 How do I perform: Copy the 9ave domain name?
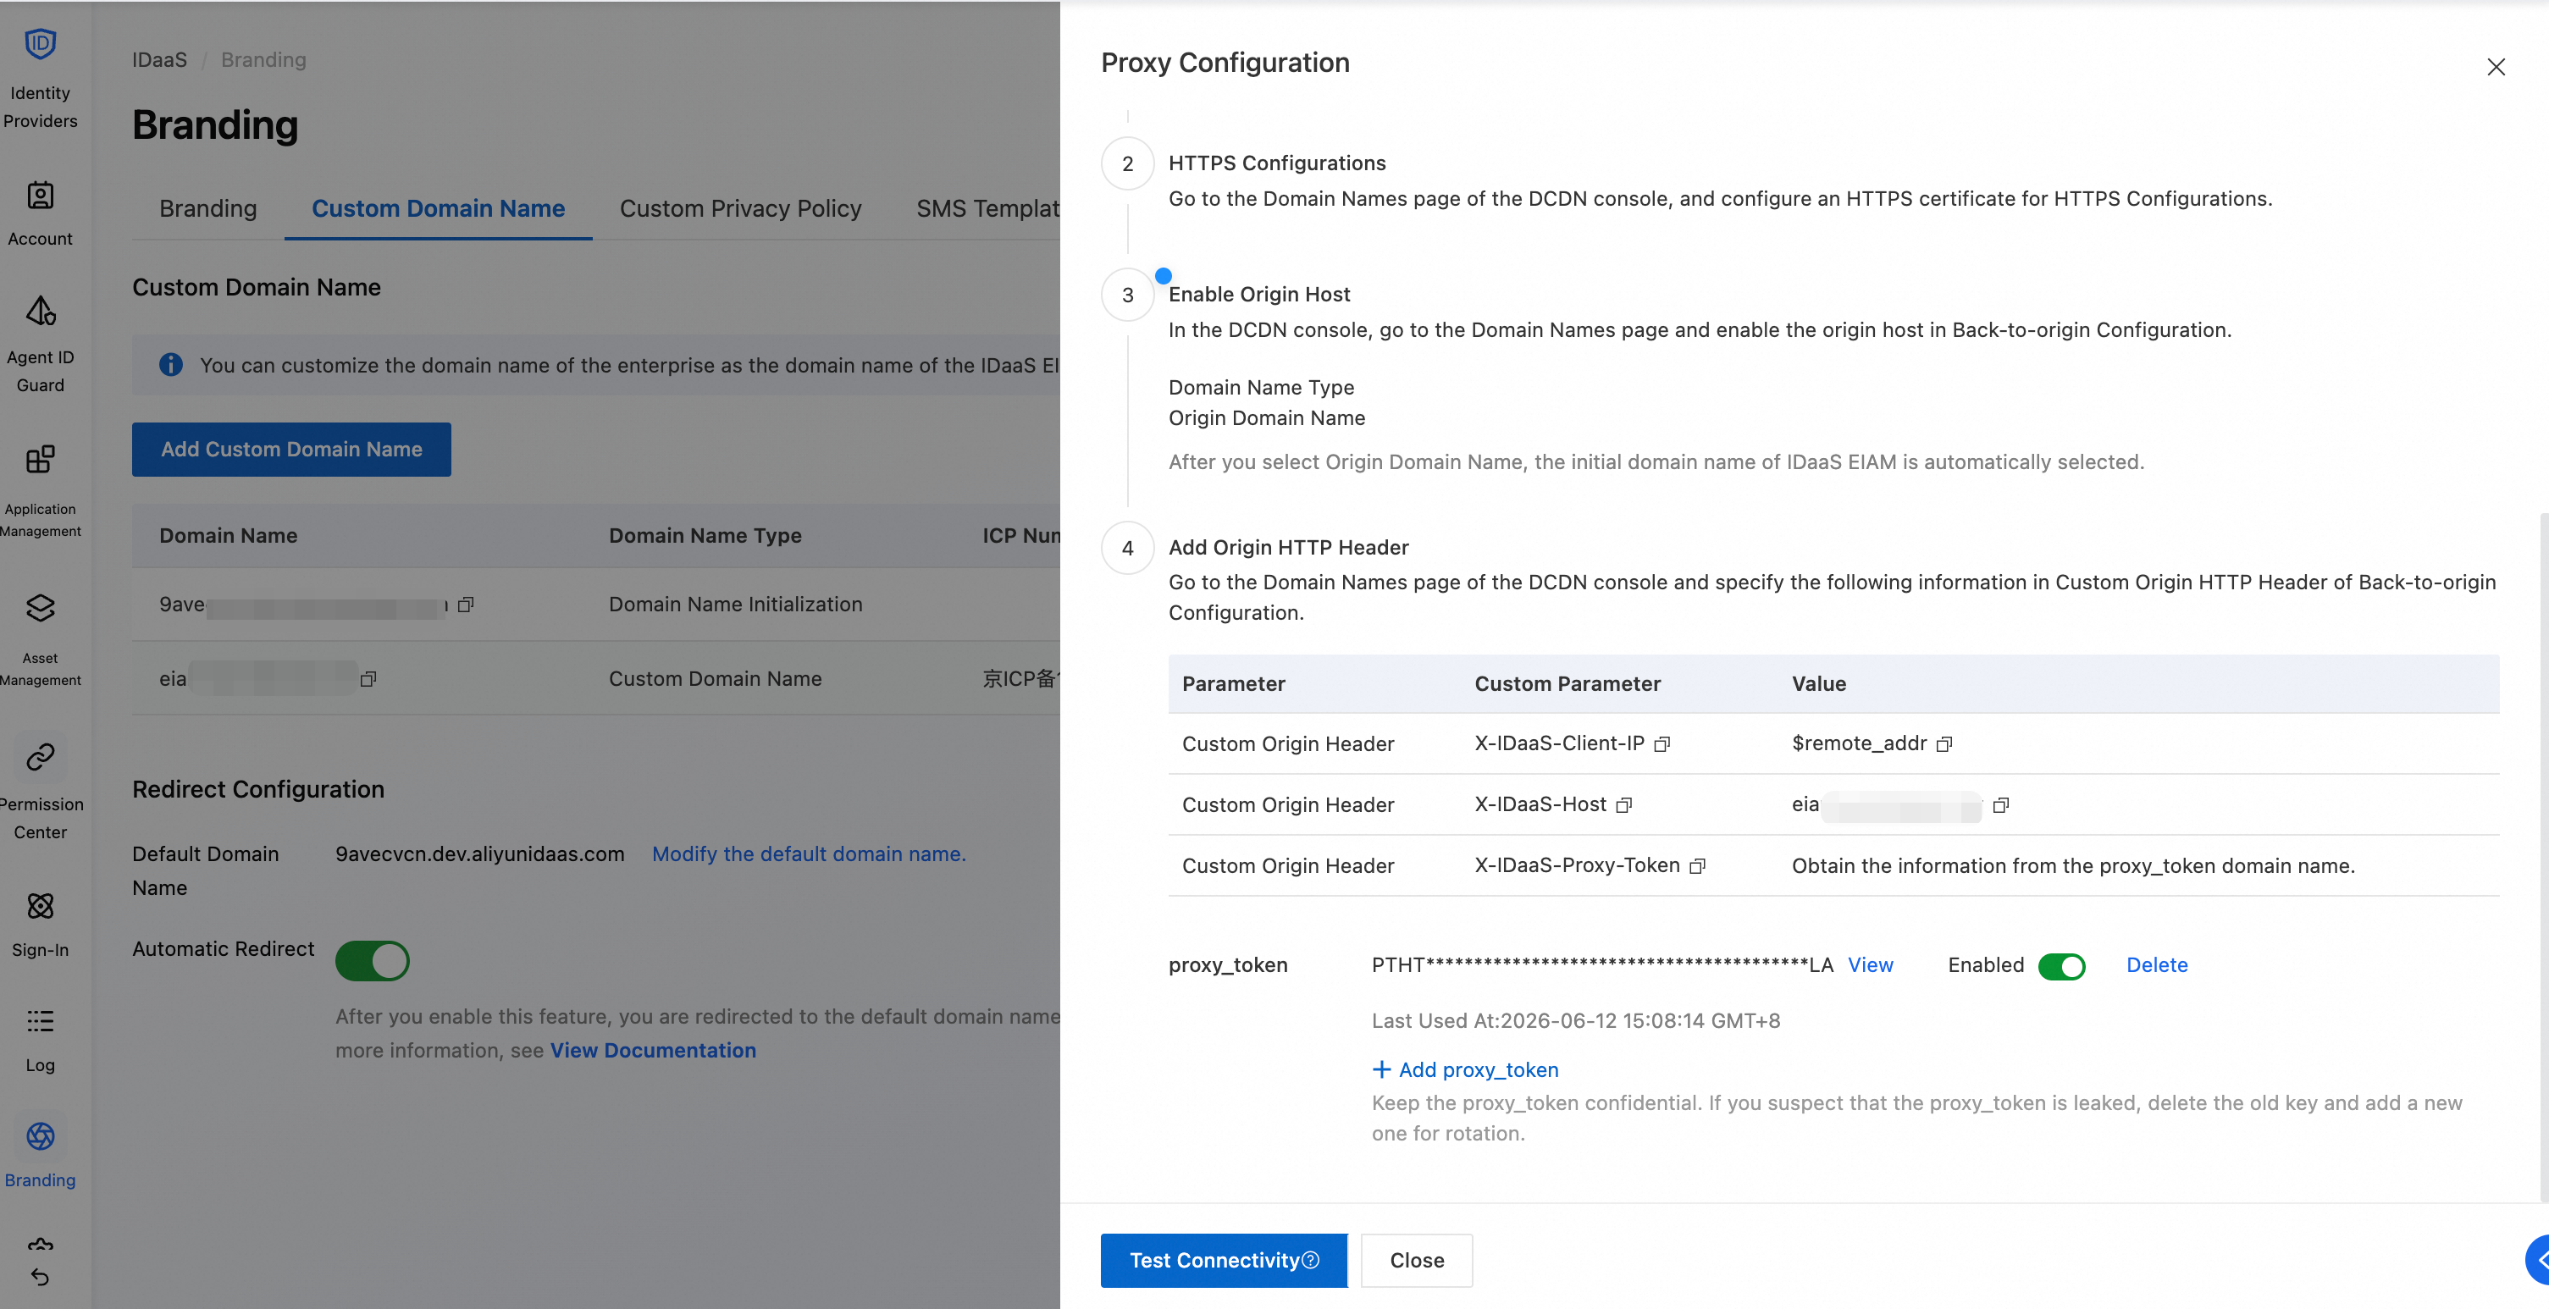pos(466,605)
